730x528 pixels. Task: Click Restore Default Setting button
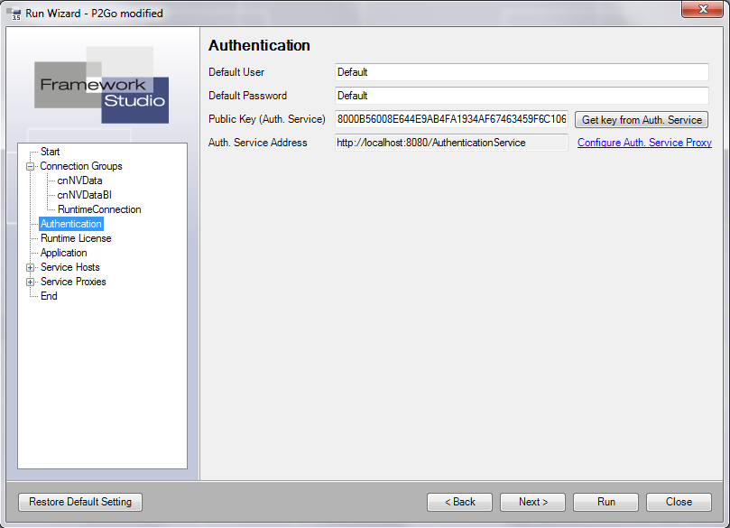tap(80, 502)
